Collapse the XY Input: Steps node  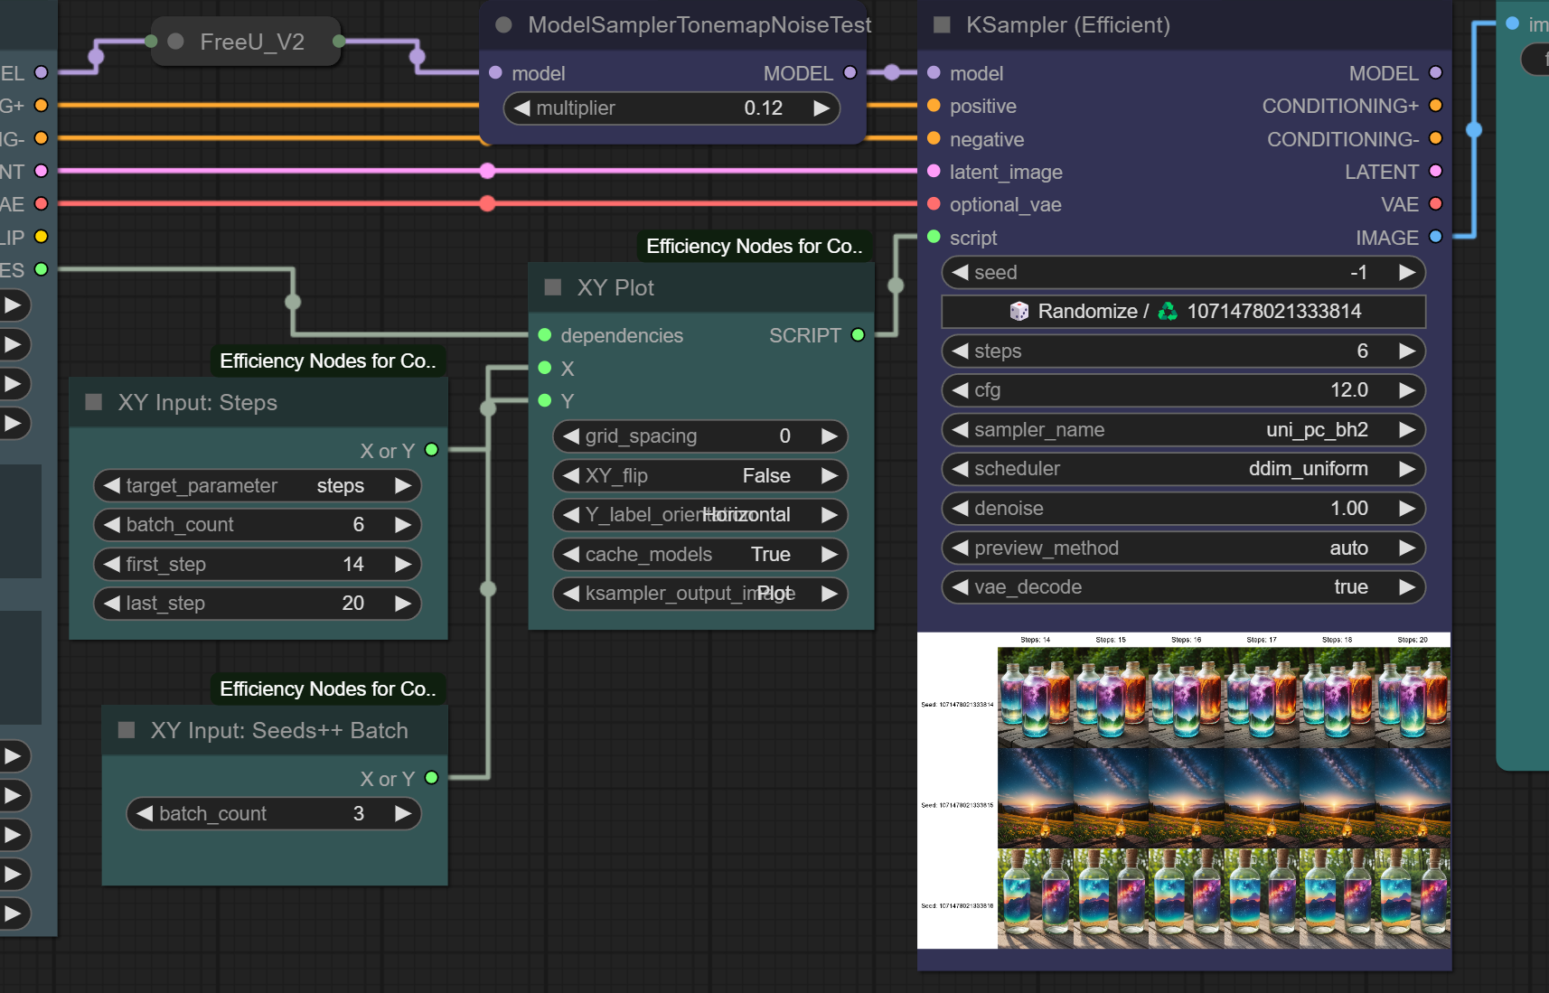pyautogui.click(x=93, y=402)
